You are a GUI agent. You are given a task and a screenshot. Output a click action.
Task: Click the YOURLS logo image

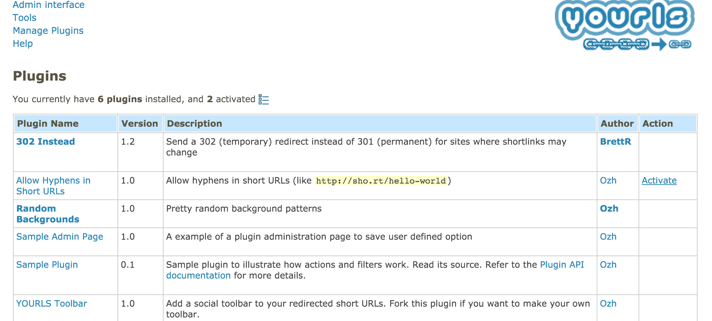(x=625, y=25)
